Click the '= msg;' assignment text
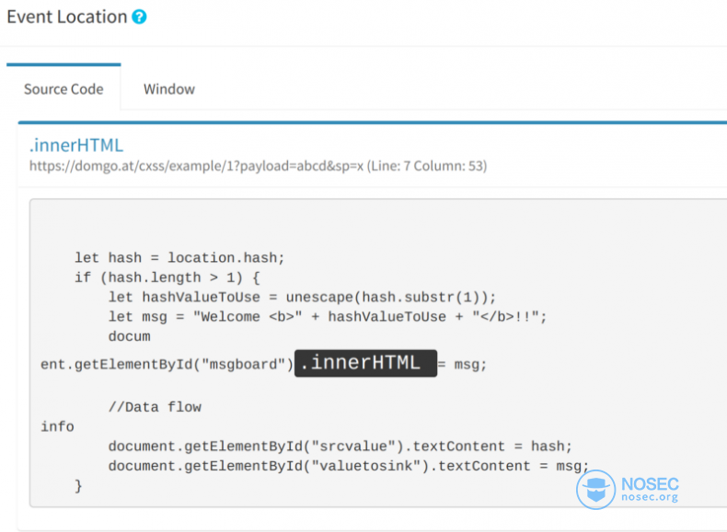The height and width of the screenshot is (532, 727). tap(462, 365)
